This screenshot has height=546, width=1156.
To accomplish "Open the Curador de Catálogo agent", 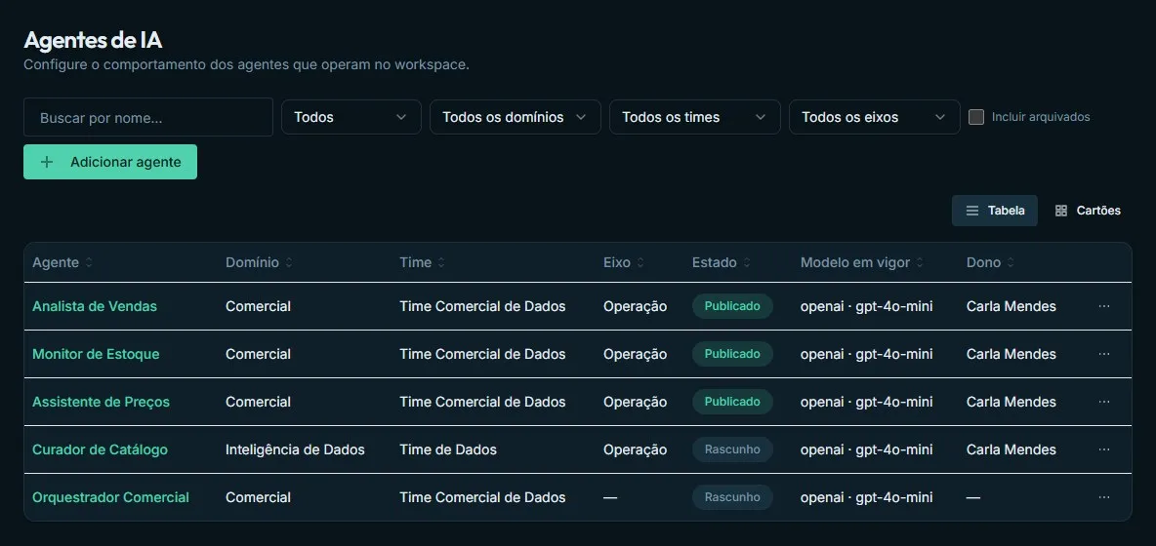I will [101, 449].
